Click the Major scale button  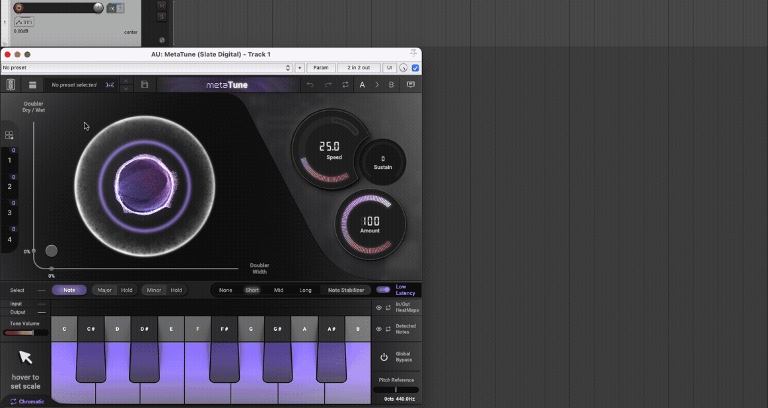tap(104, 290)
